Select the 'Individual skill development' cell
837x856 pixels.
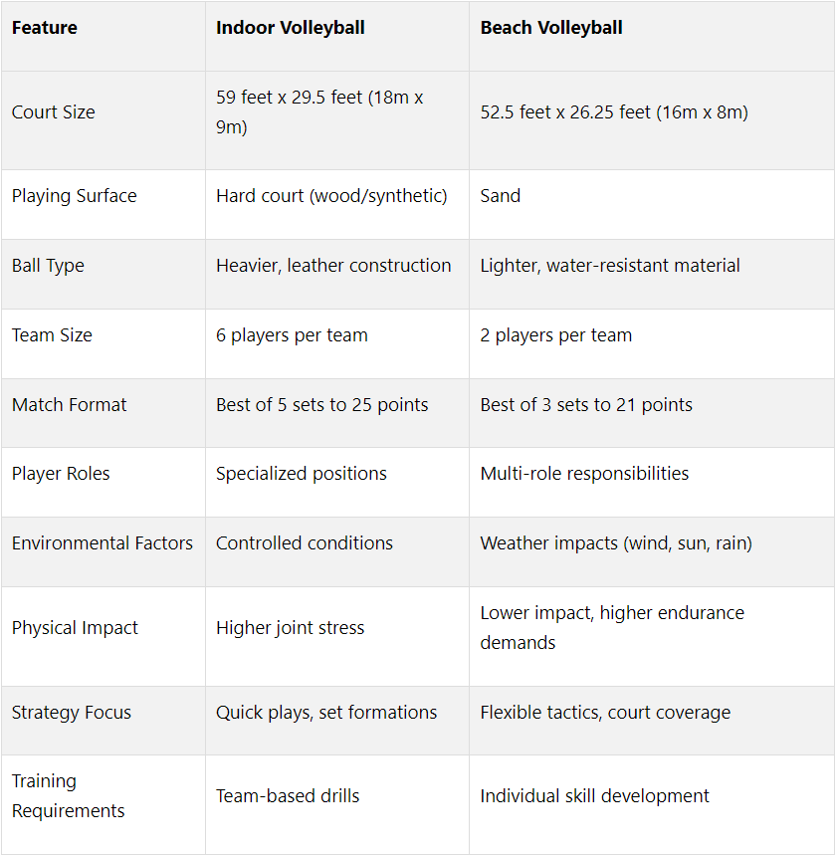pos(594,796)
